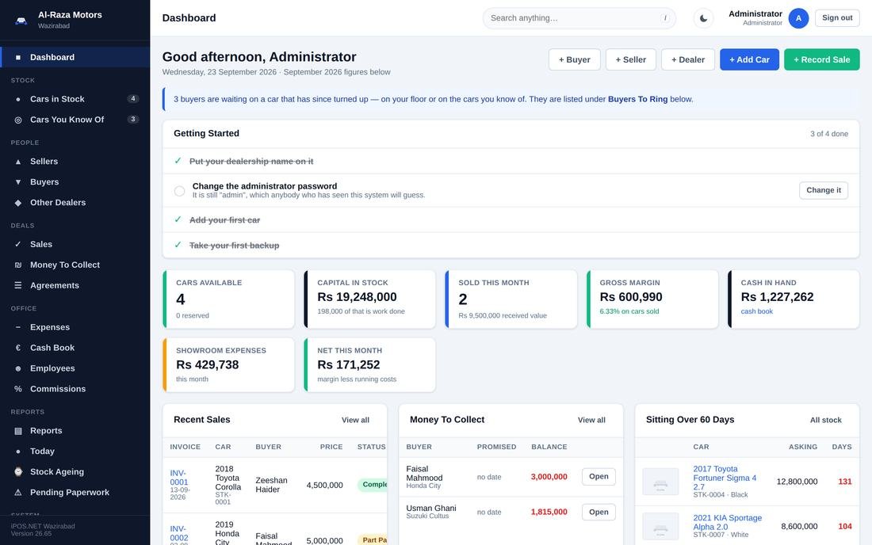Click the KIA Sportage car thumbnail
This screenshot has height=545, width=872.
(x=660, y=526)
